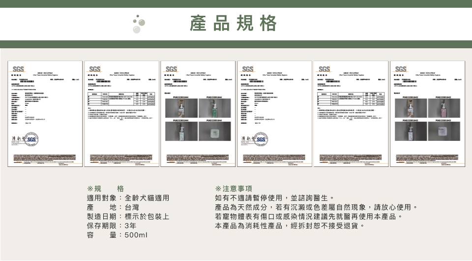Click the 適用對象：全齡犬貓適用 line
The width and height of the screenshot is (472, 261).
pyautogui.click(x=128, y=198)
